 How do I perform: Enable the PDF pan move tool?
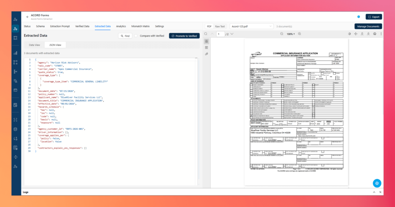356,34
